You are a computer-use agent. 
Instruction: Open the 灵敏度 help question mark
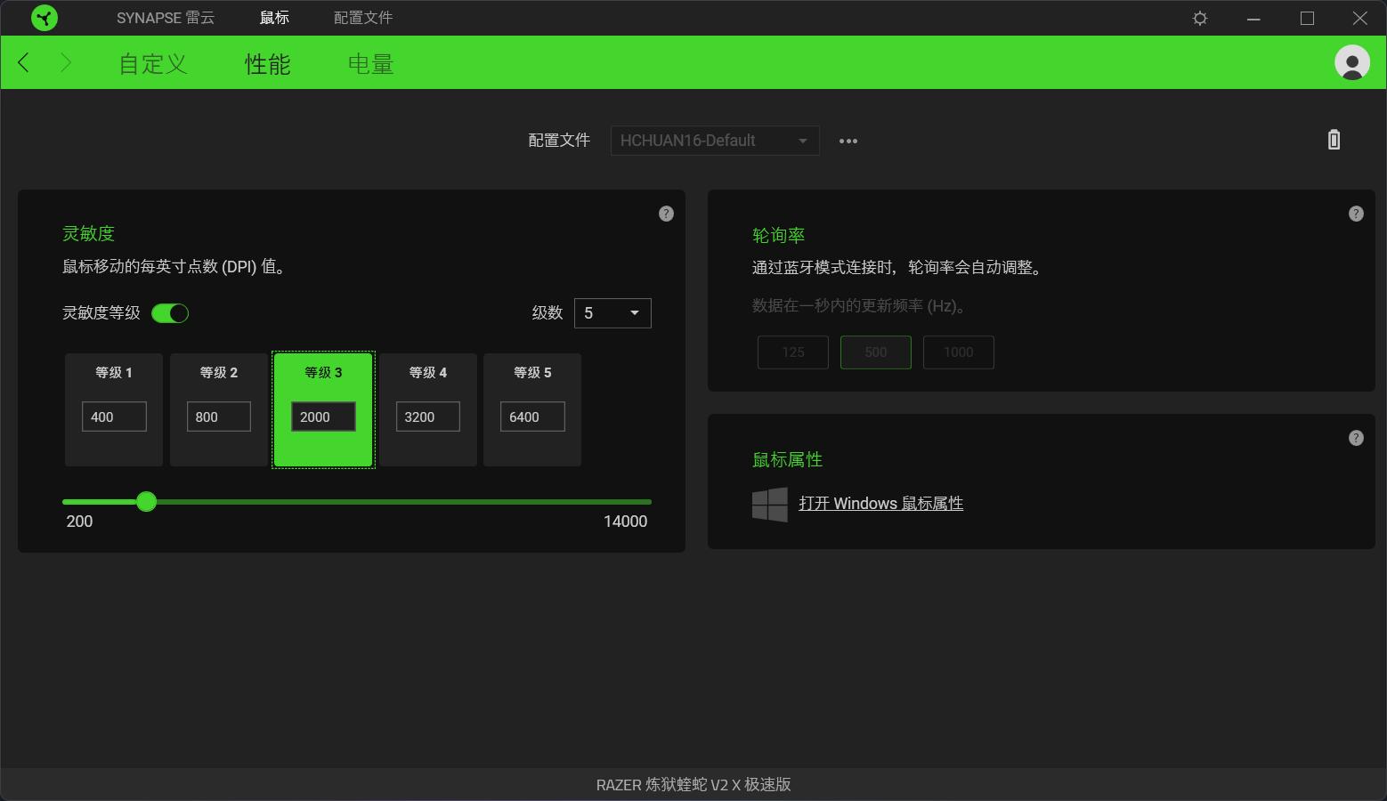666,214
